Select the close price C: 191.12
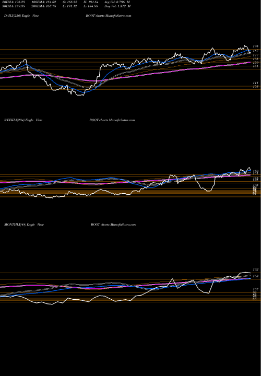Image resolution: width=261 pixels, height=376 pixels. coord(70,6)
